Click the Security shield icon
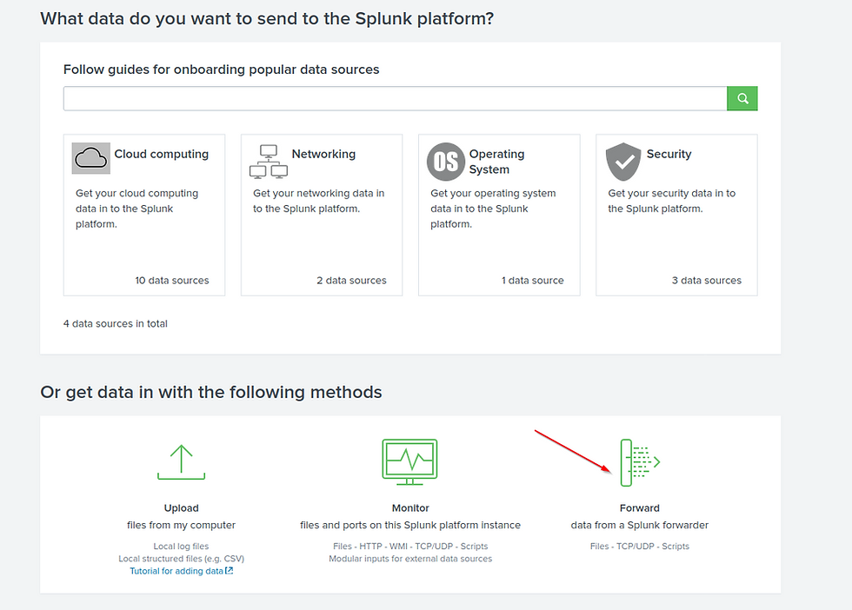Screen dimensions: 852x610 pos(622,162)
